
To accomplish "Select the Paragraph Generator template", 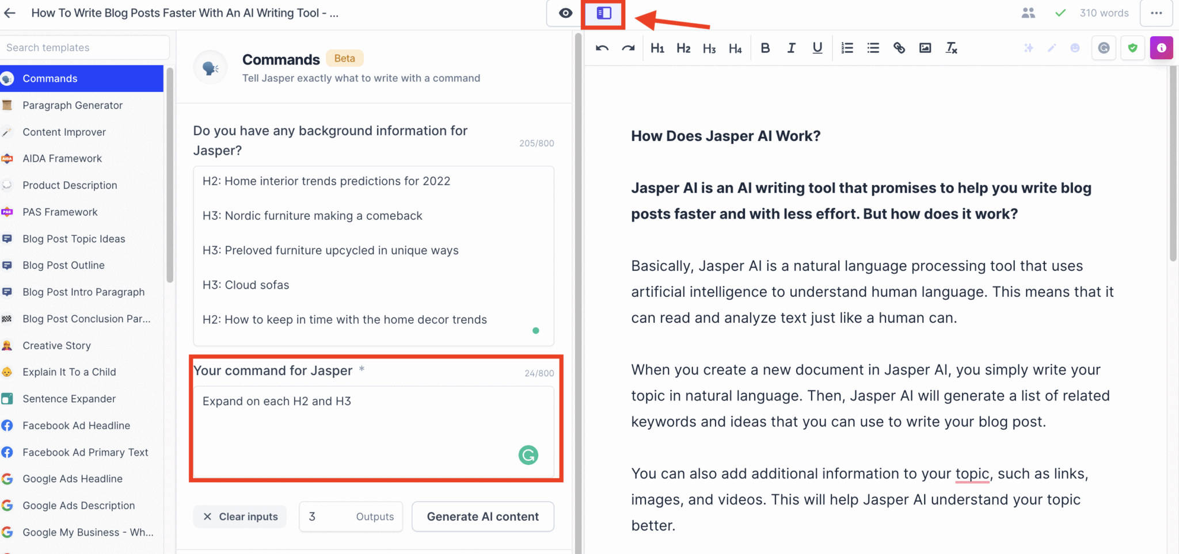I will point(73,105).
